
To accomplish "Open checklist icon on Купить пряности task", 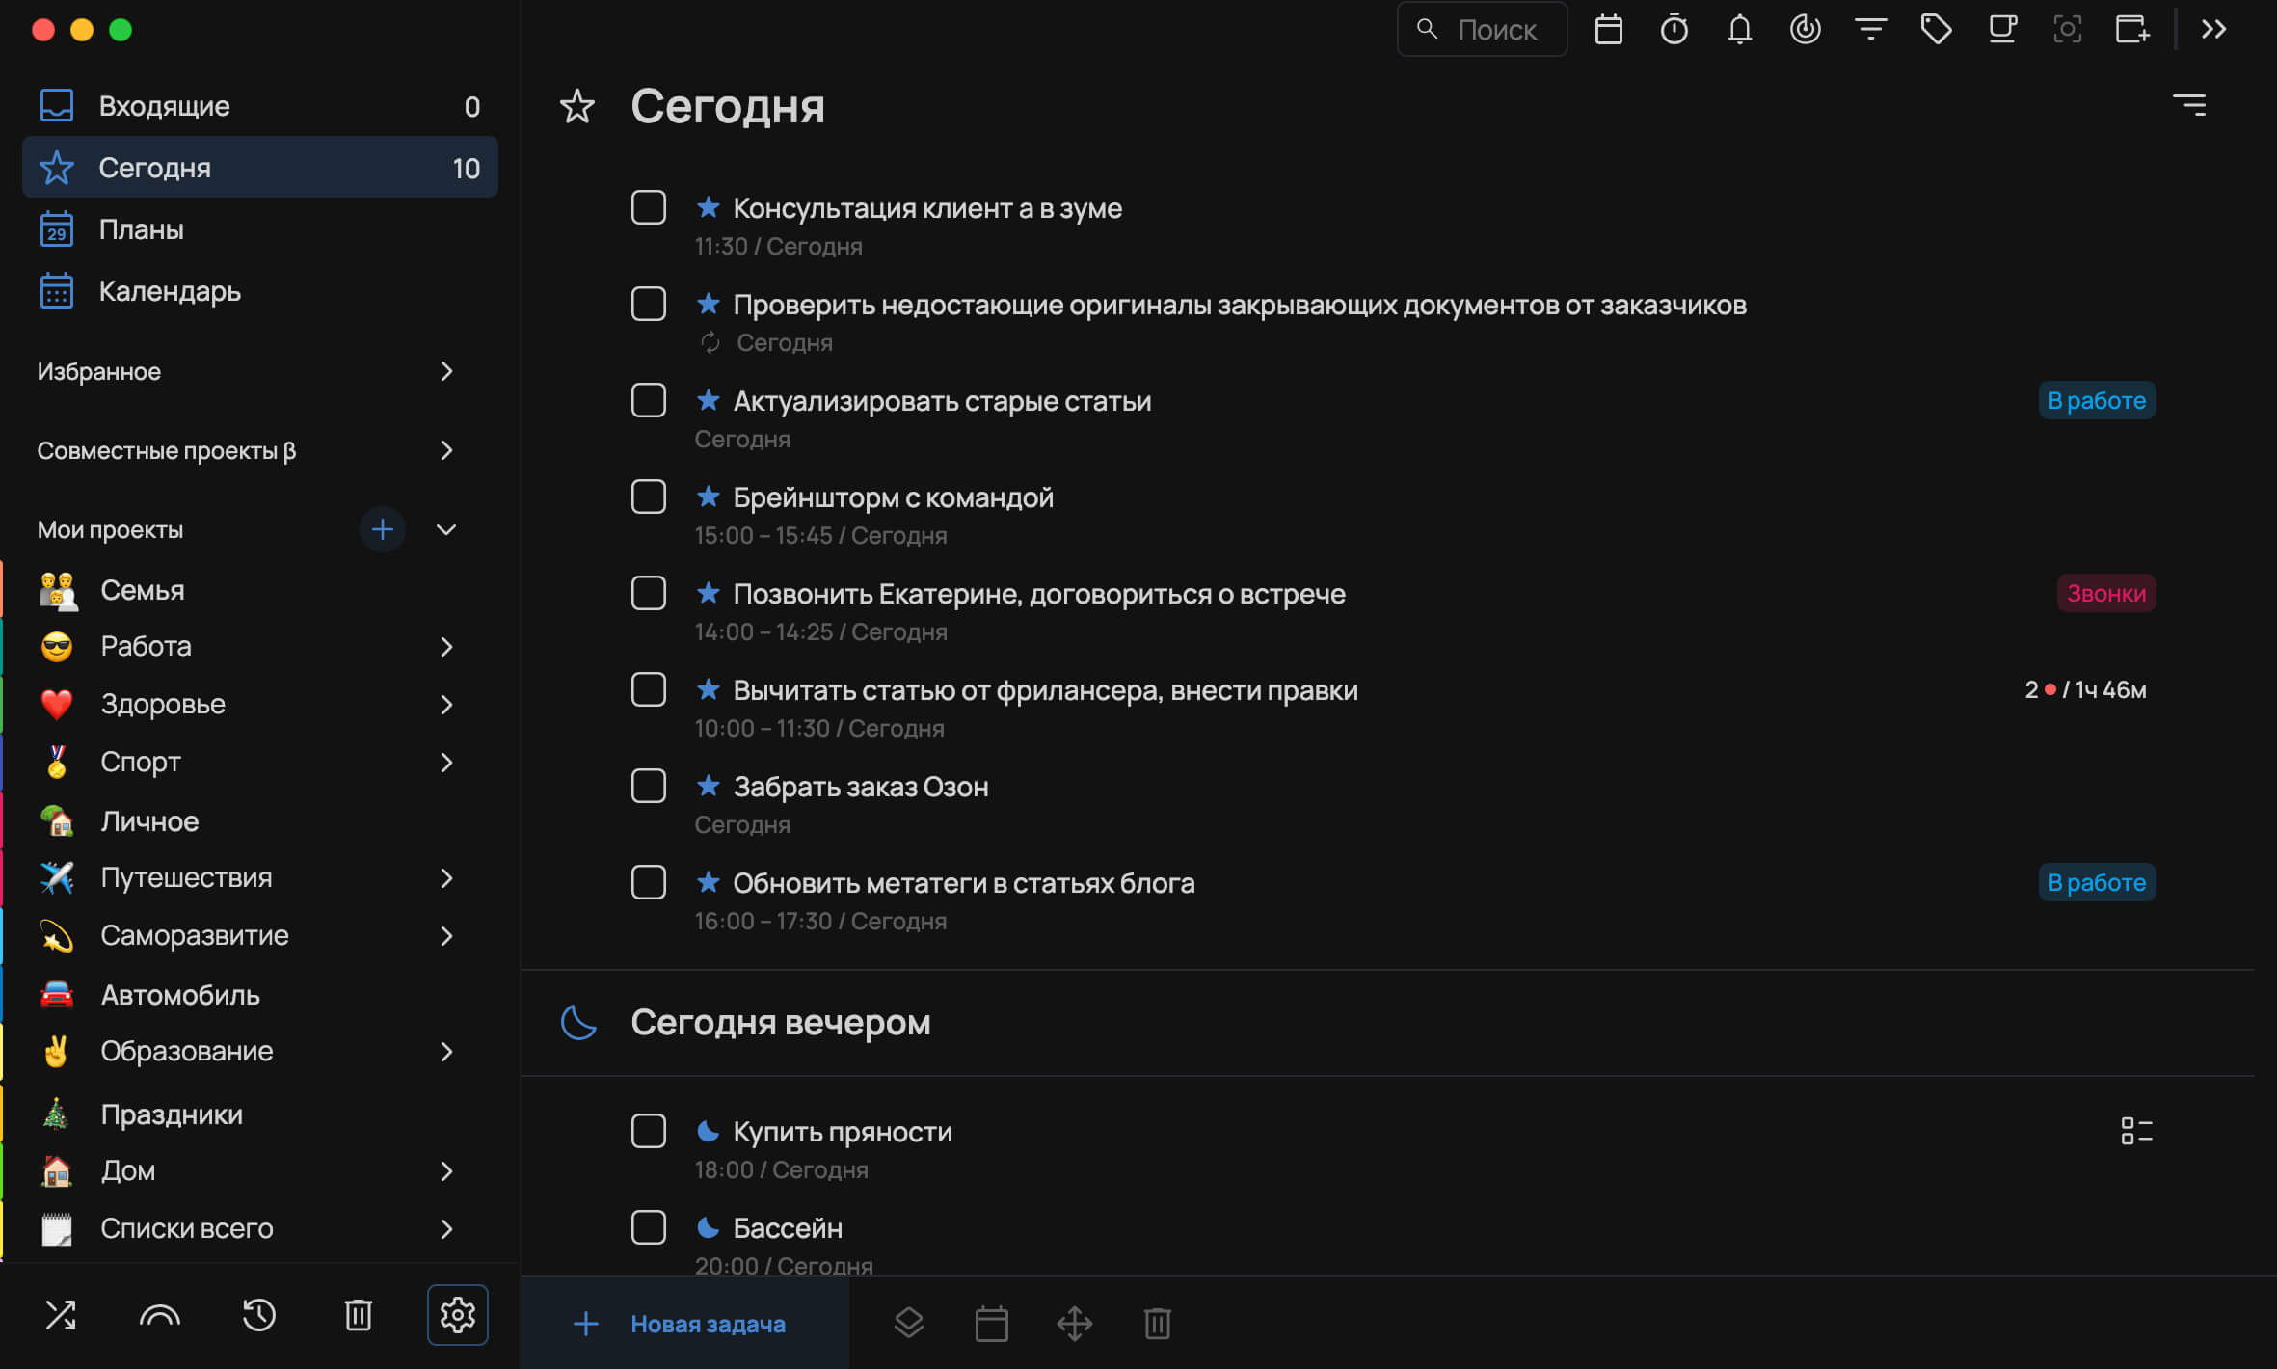I will coord(2135,1131).
